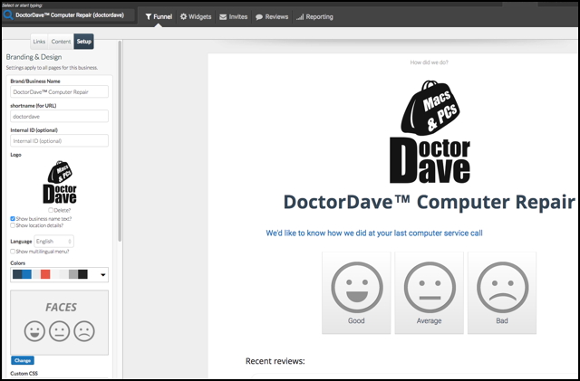Click the Reviews speech bubble icon
This screenshot has width=580, height=381.
pos(259,17)
